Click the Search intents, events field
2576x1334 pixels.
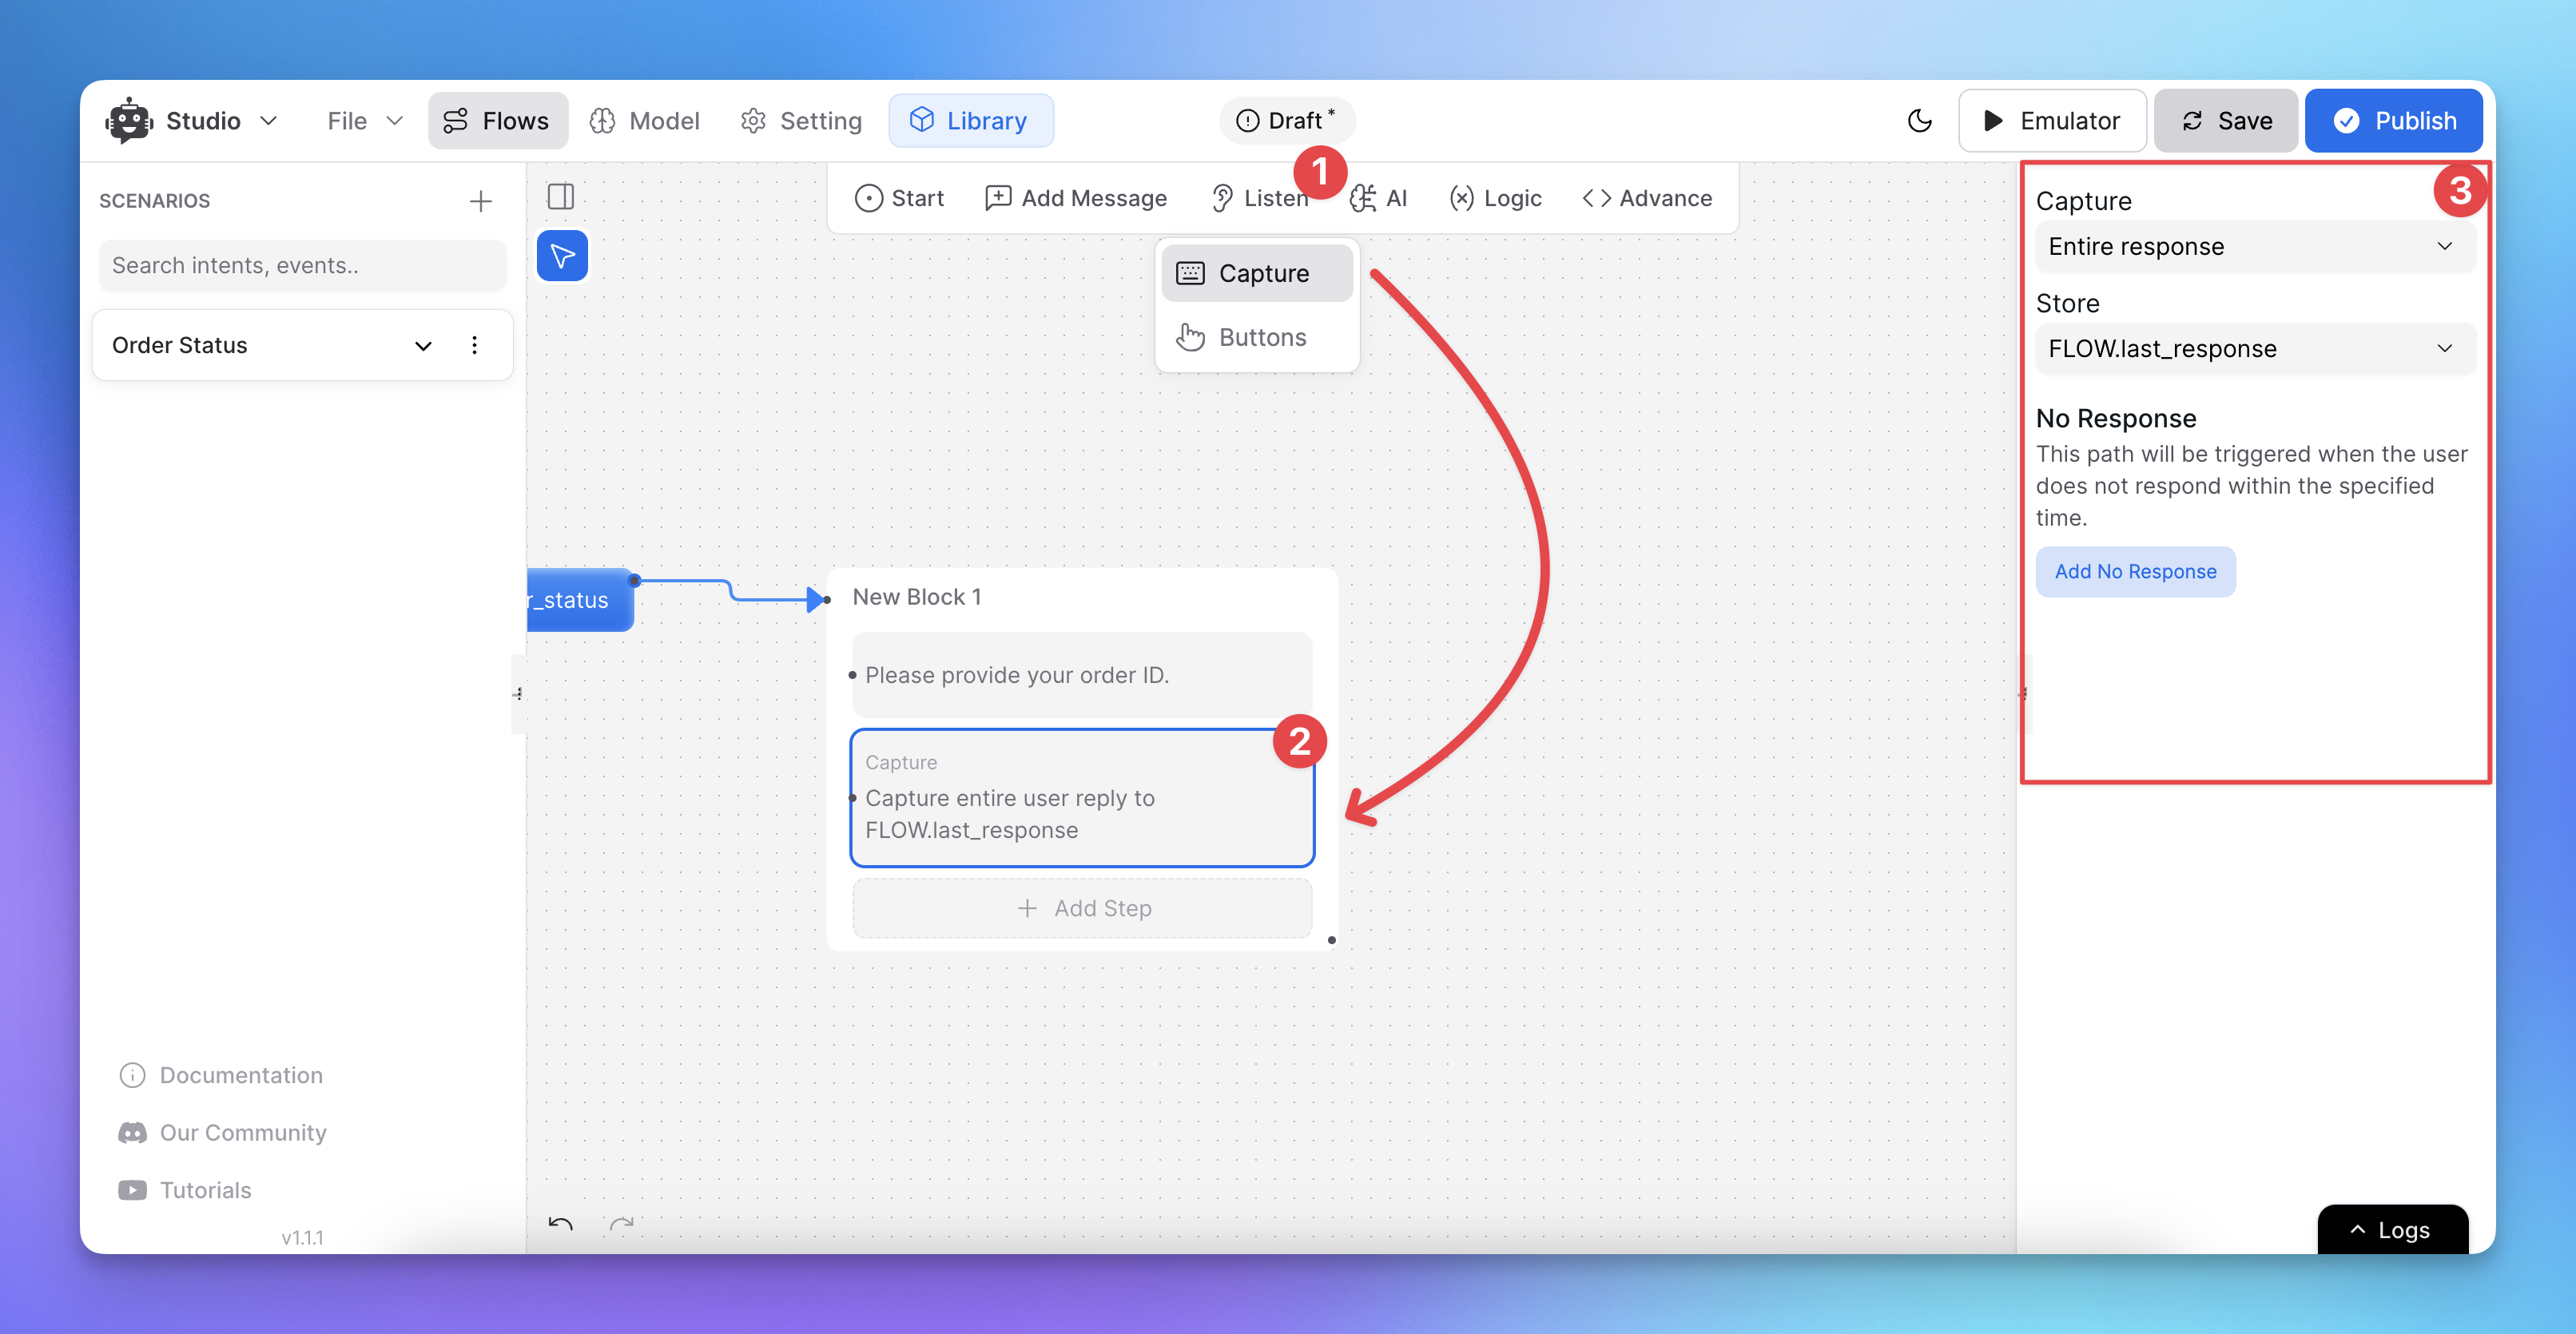coord(302,265)
